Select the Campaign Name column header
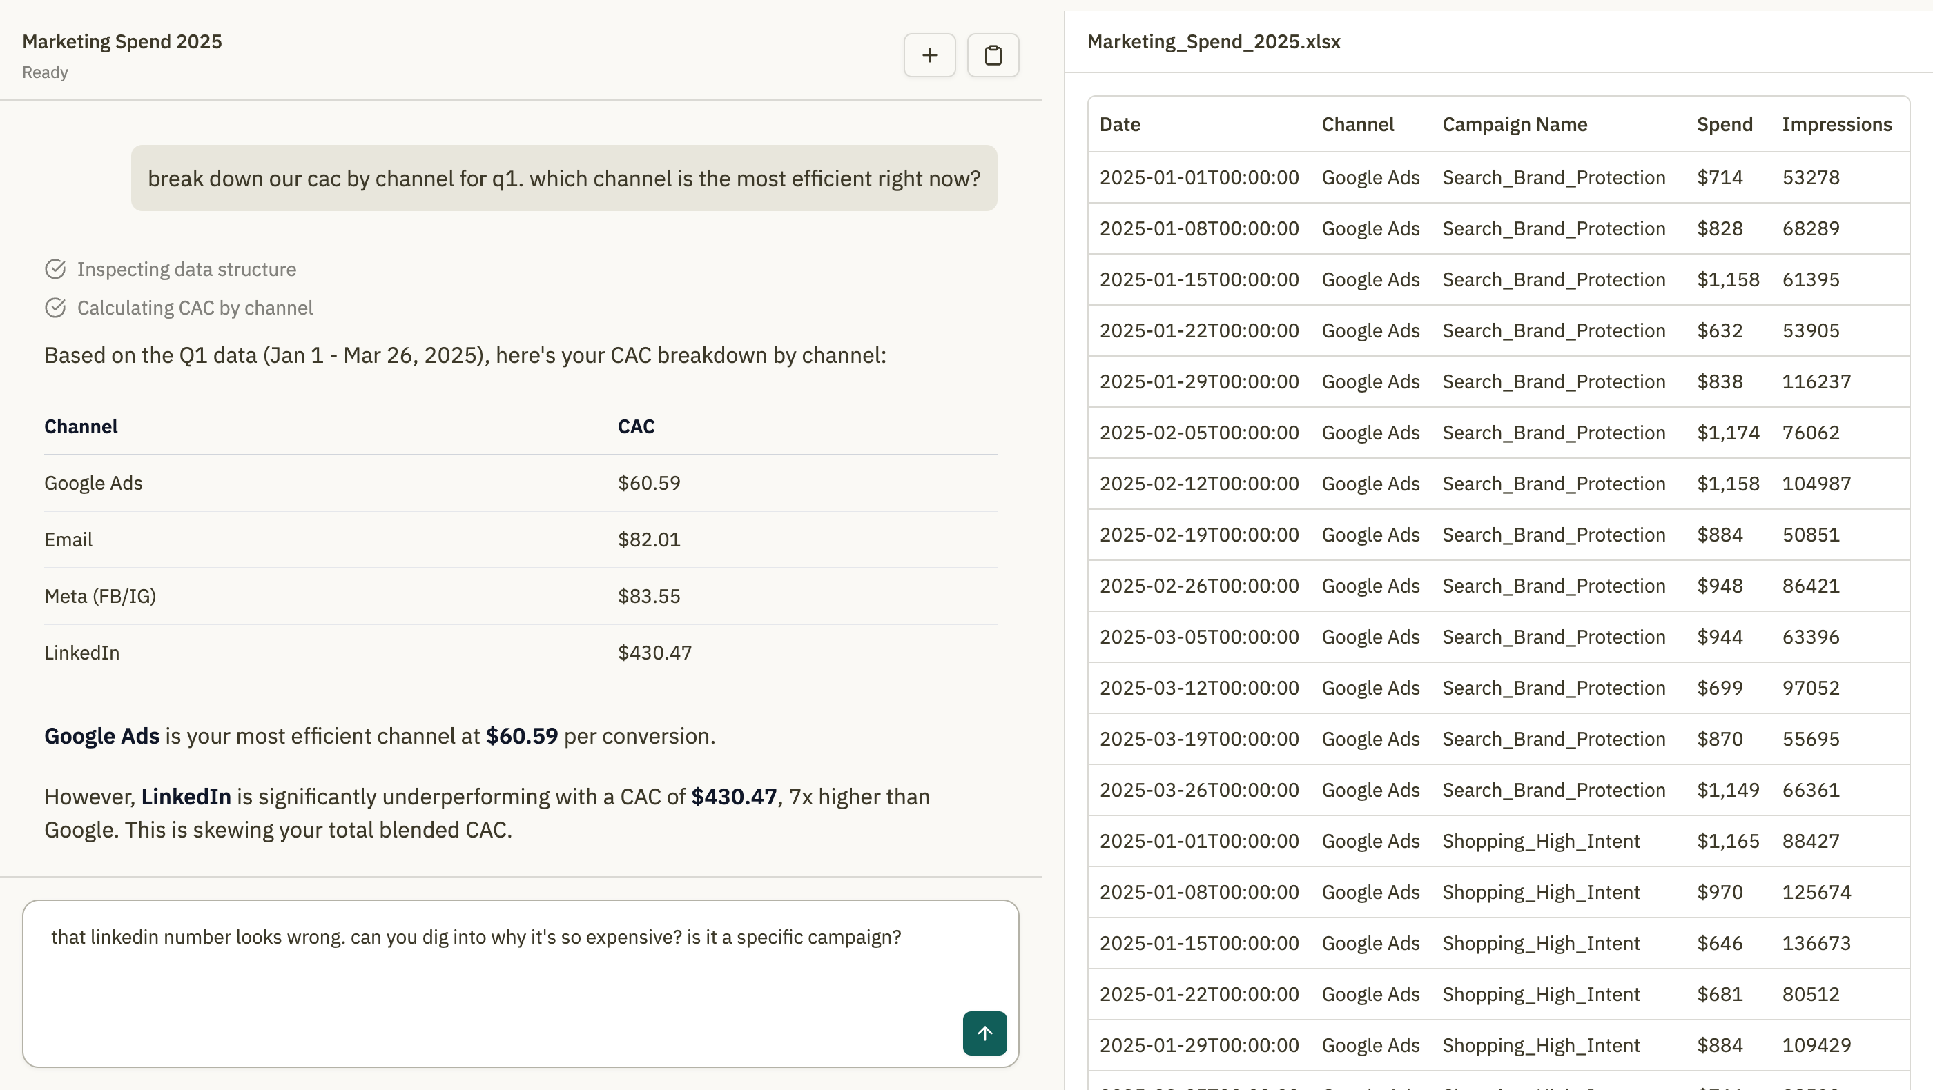 [1514, 123]
